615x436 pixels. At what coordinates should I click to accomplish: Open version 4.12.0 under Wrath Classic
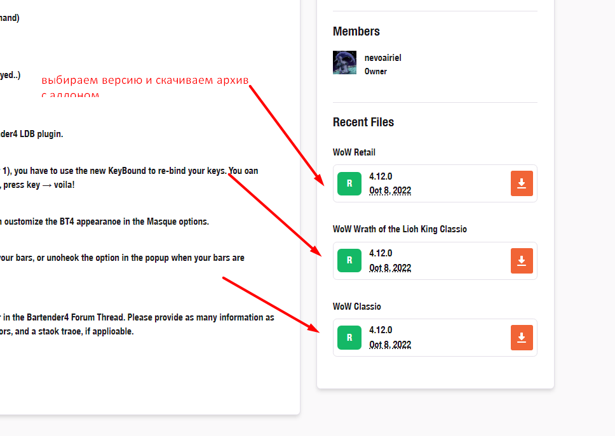coord(381,254)
